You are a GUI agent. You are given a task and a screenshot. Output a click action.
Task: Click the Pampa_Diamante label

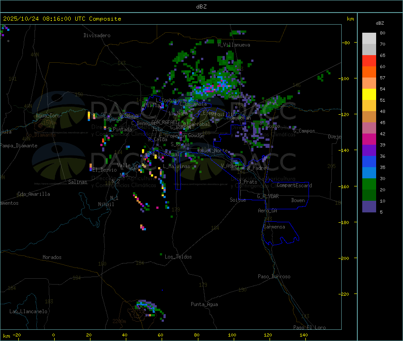(x=19, y=146)
